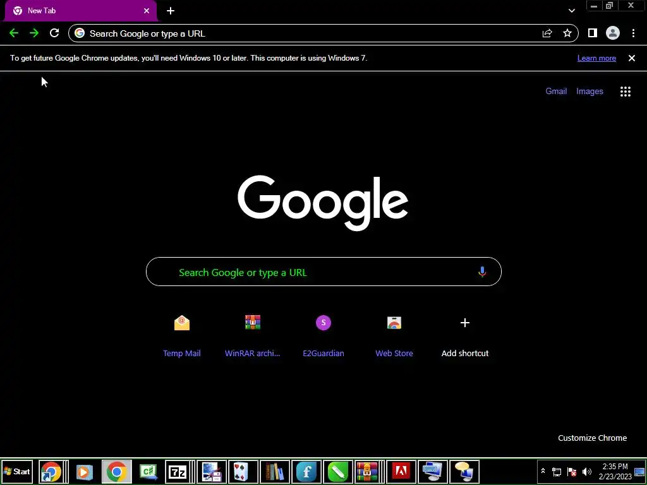Screen dimensions: 647x485
Task: Open Google Images link
Action: (590, 91)
